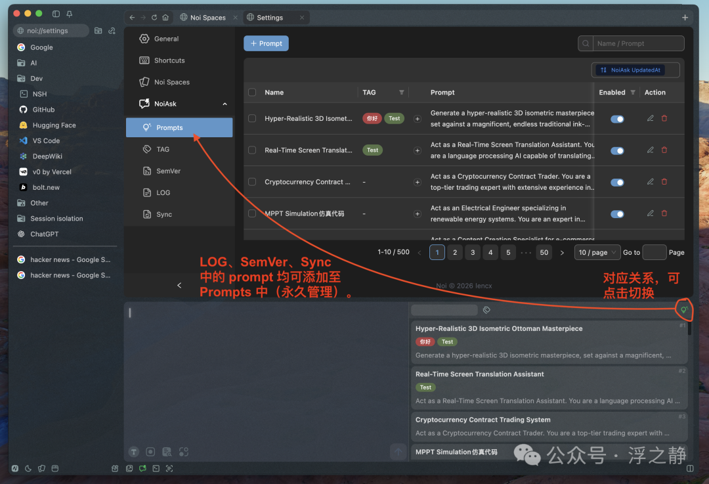The width and height of the screenshot is (709, 484).
Task: Jump ahead with the pagination ellipsis
Action: [526, 252]
